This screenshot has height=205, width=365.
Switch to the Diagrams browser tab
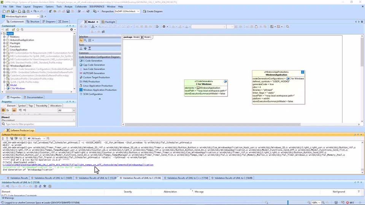pos(49,22)
